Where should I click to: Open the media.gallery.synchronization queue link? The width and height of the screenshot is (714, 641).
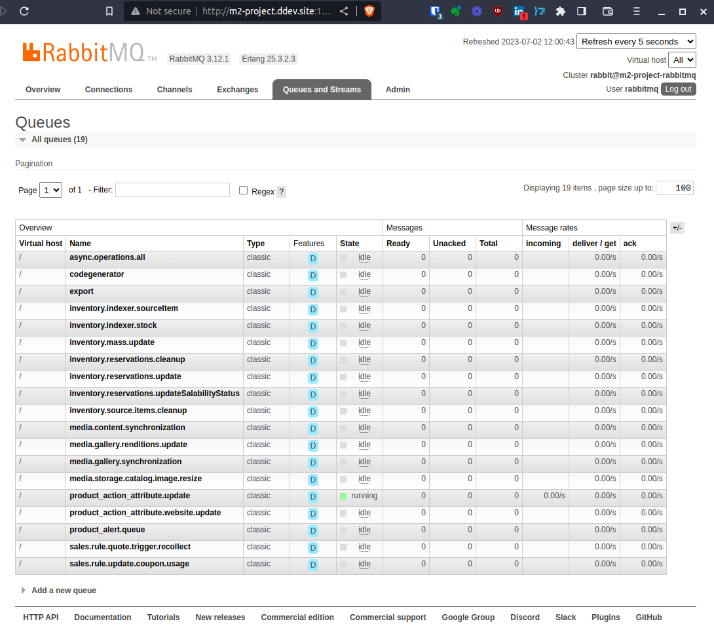126,462
